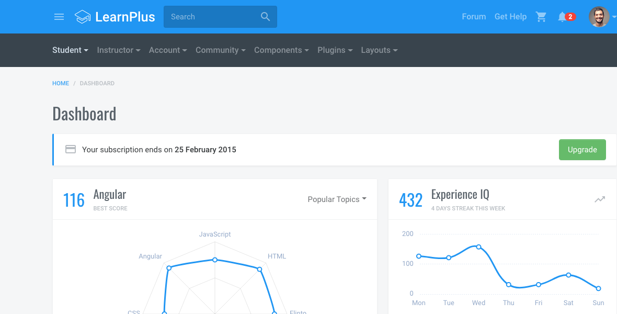Click the trending arrow icon in Experience IQ

600,199
